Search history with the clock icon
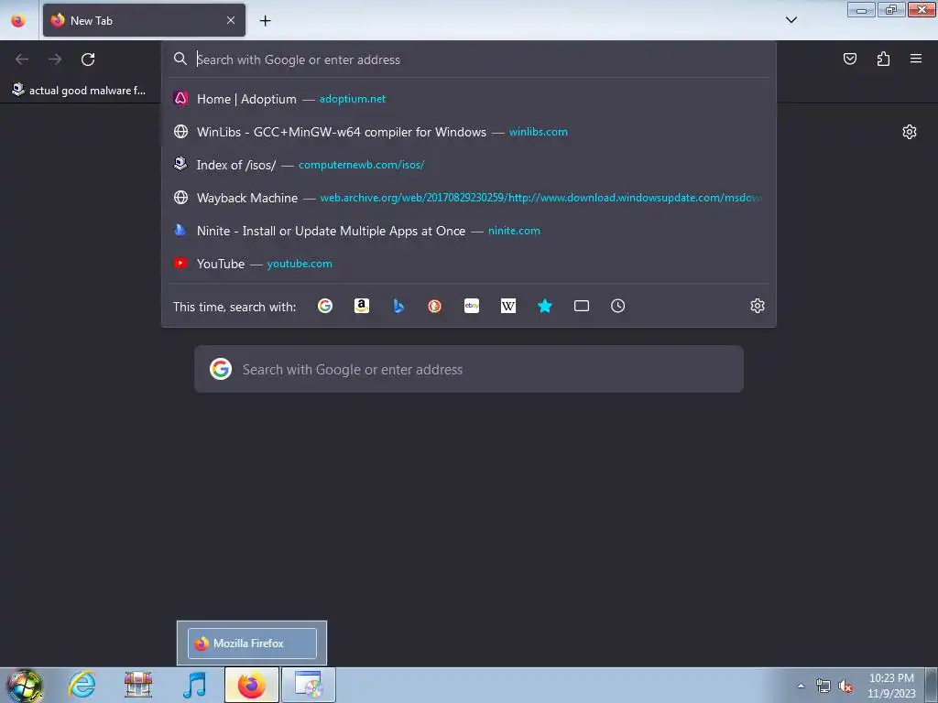Image resolution: width=938 pixels, height=703 pixels. 618,306
